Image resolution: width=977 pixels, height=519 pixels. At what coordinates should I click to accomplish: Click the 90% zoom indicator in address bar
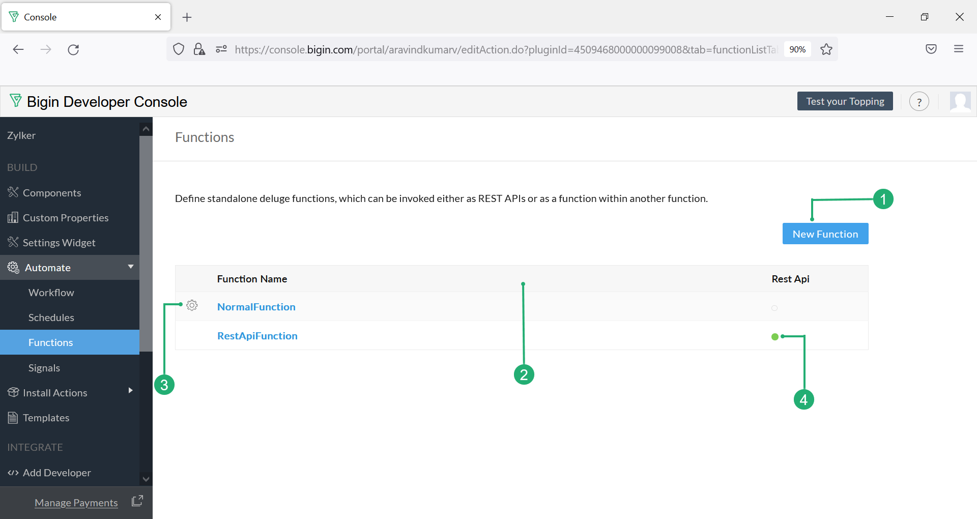[797, 49]
